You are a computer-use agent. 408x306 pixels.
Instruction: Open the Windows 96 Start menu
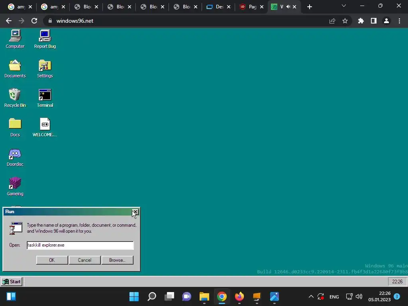click(x=12, y=282)
